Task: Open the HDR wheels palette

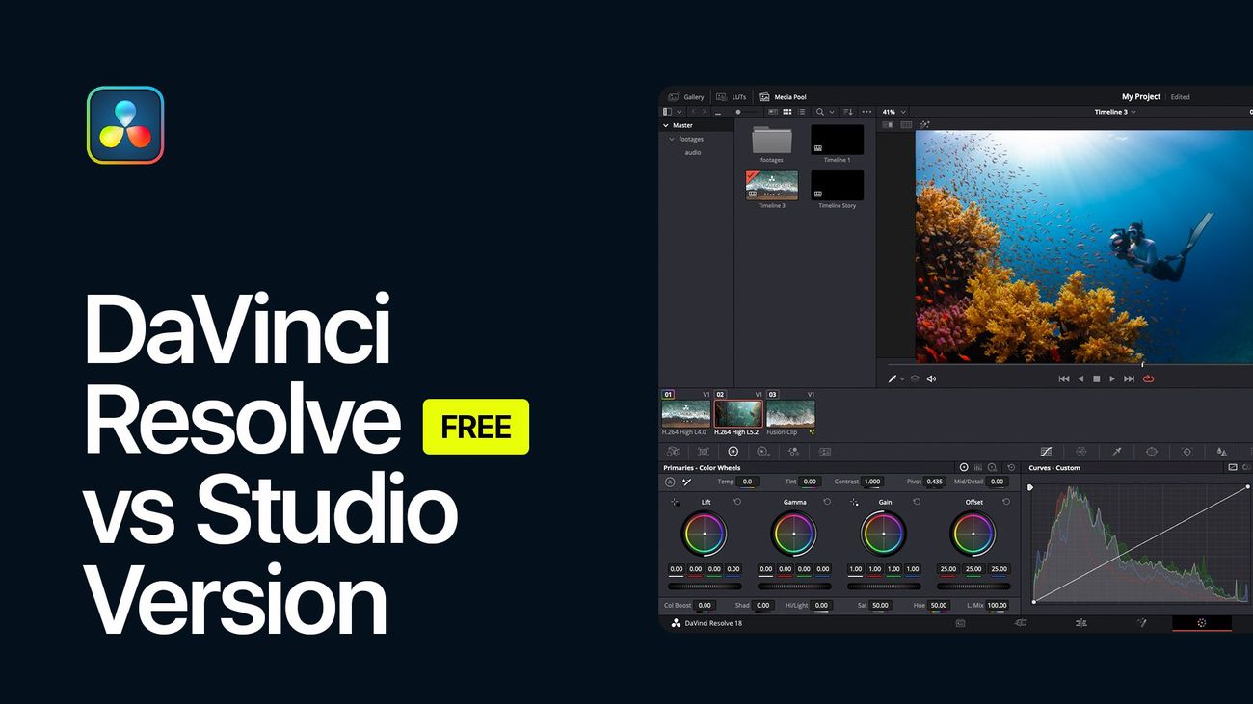Action: (x=763, y=452)
